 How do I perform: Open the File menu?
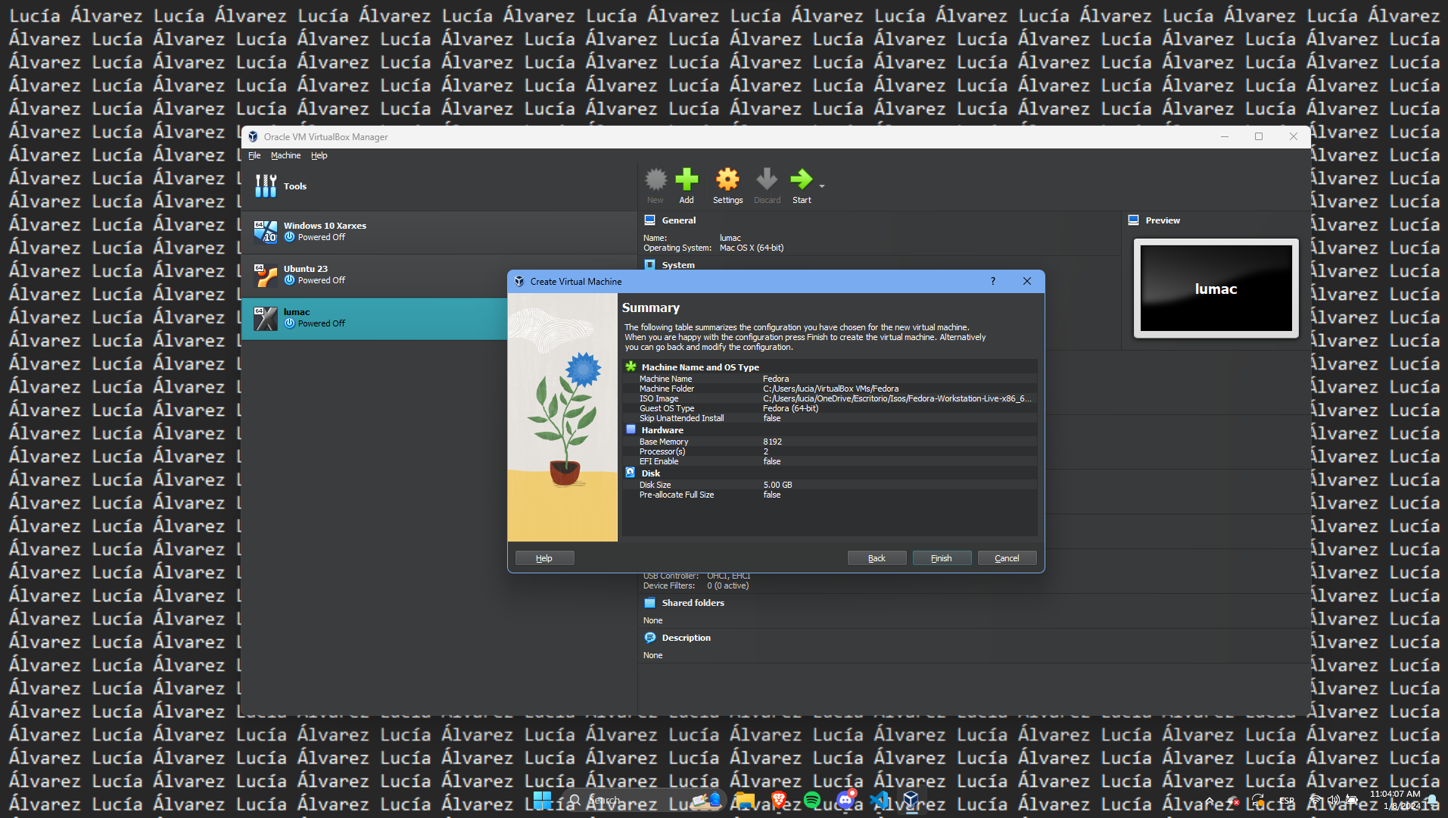[x=254, y=155]
